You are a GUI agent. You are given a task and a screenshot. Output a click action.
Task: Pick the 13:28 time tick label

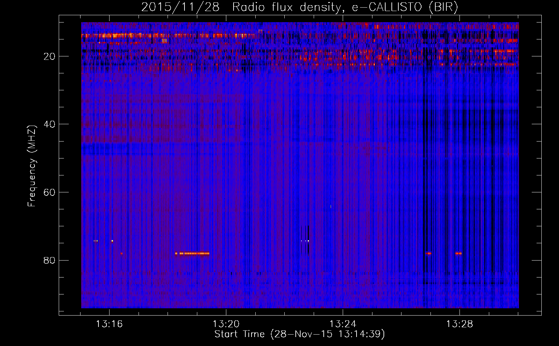[x=459, y=324]
